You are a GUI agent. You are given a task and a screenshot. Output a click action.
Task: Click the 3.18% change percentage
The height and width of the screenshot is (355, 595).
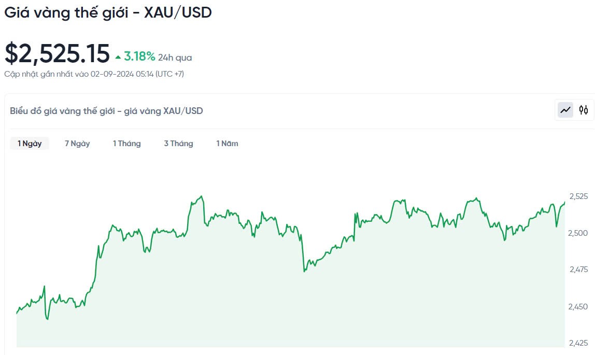pos(139,56)
